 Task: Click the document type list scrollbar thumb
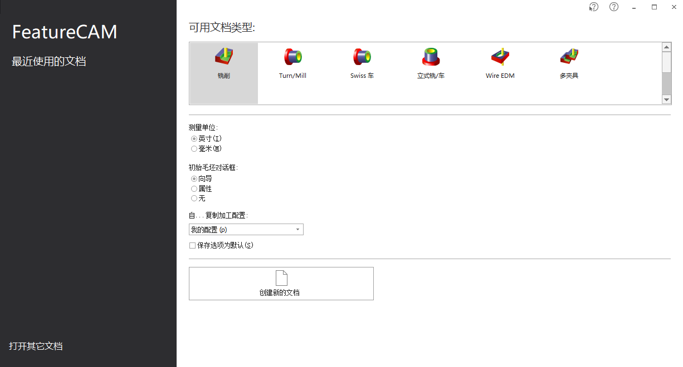pyautogui.click(x=666, y=62)
